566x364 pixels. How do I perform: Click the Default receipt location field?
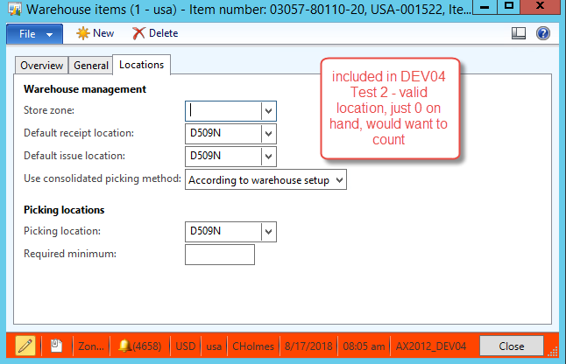tap(223, 133)
